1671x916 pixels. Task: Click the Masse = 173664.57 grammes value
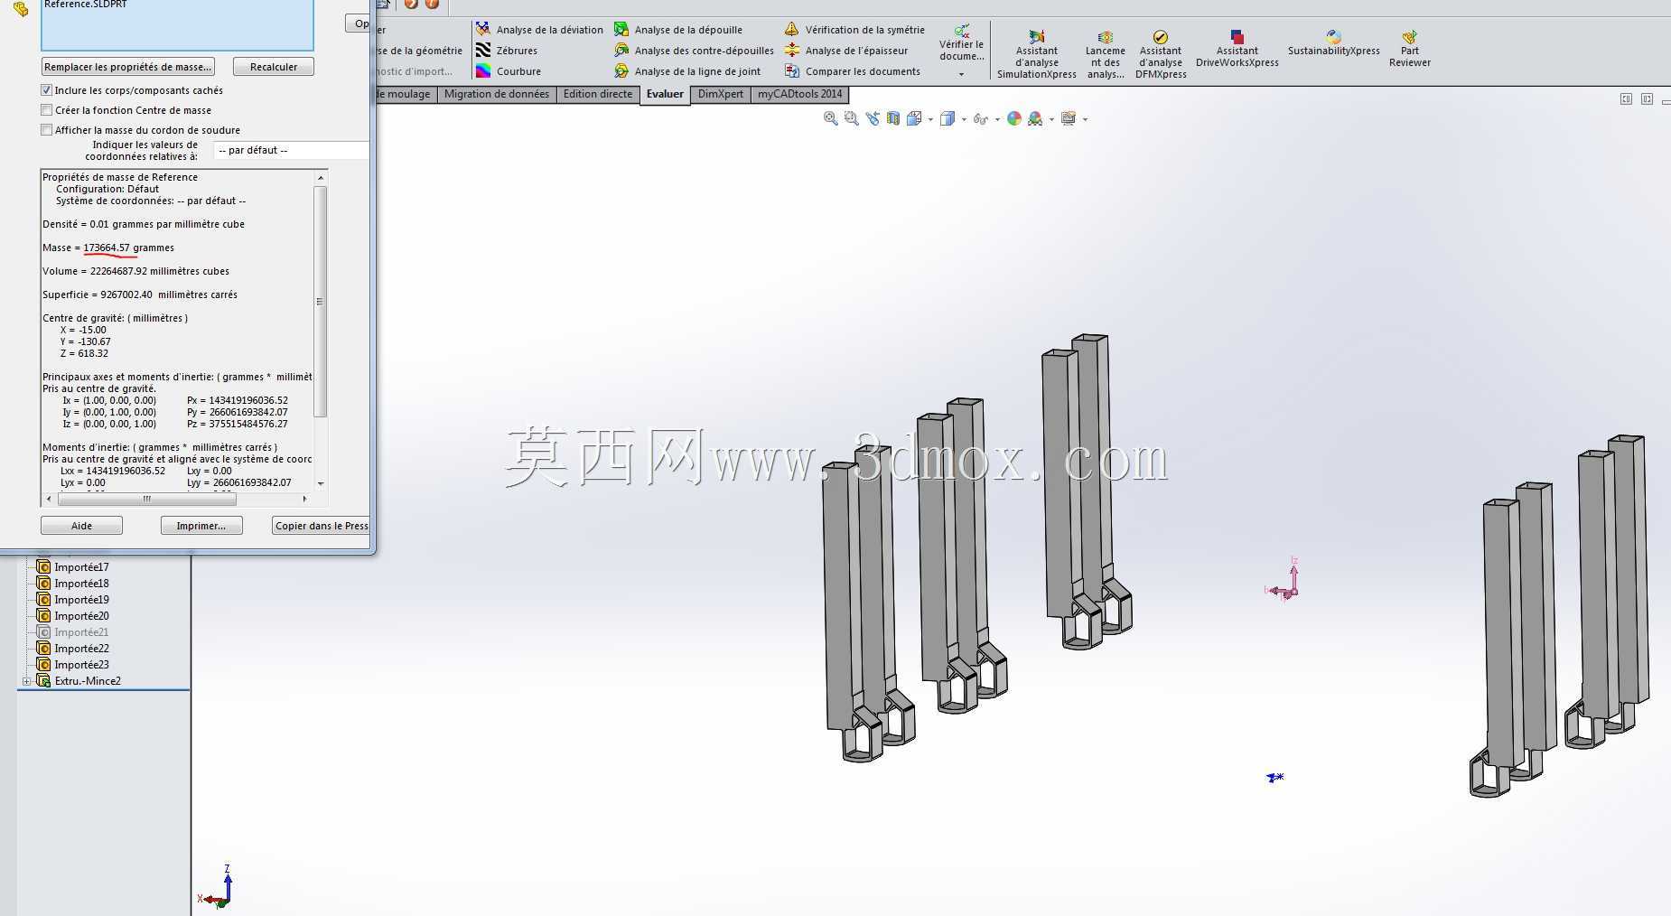point(108,248)
